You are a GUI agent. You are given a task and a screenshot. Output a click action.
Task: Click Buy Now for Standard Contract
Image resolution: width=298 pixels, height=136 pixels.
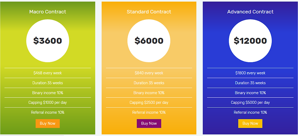tap(149, 123)
